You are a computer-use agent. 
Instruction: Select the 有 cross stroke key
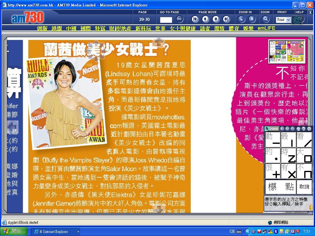pos(288,171)
